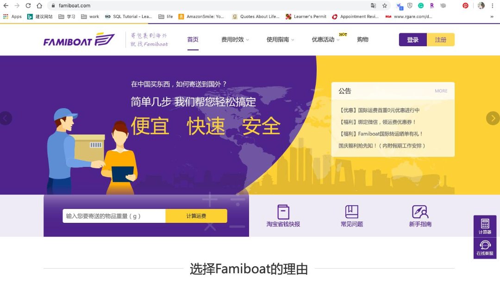Click the package weight input field
This screenshot has width=500, height=282.
113,215
